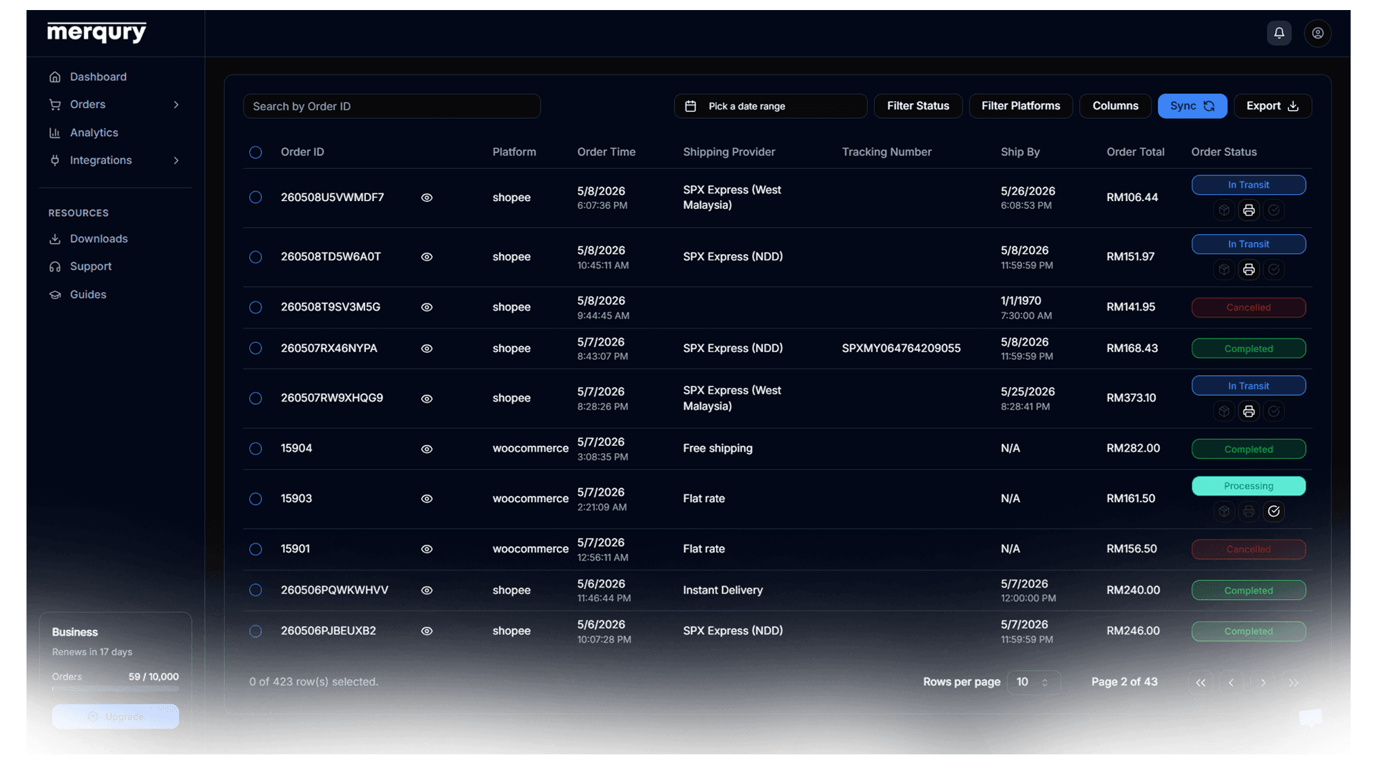The width and height of the screenshot is (1375, 773).
Task: Select order 260508T9SV3M5G checkbox
Action: (256, 308)
